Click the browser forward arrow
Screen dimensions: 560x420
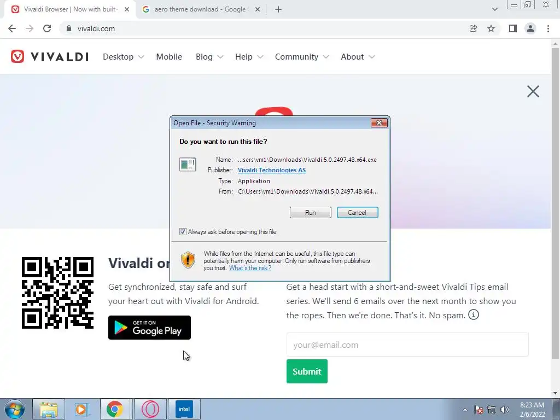(x=30, y=28)
